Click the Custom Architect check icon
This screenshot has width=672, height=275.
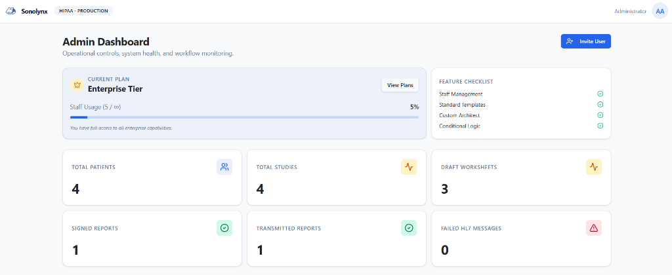[600, 115]
